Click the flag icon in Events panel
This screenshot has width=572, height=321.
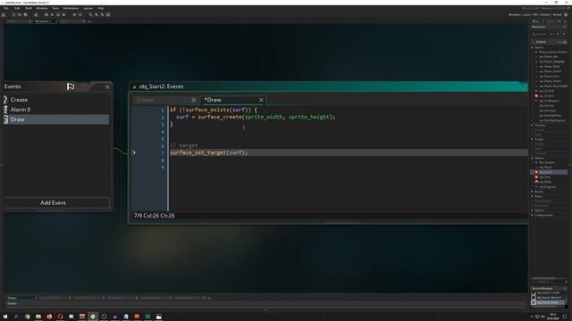(71, 86)
